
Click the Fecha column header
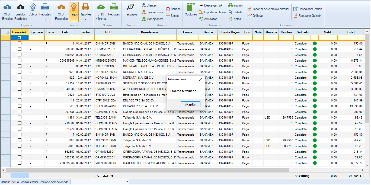[85, 32]
